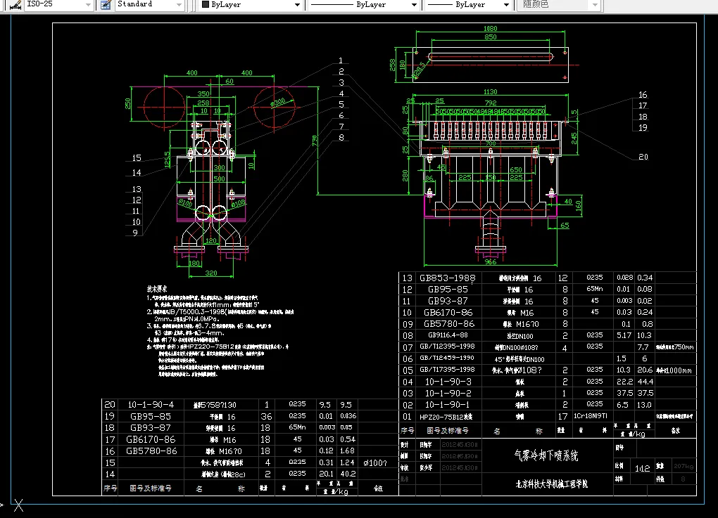Click leader callout number 9
Viewport: 718px width, 518px height.
point(135,233)
